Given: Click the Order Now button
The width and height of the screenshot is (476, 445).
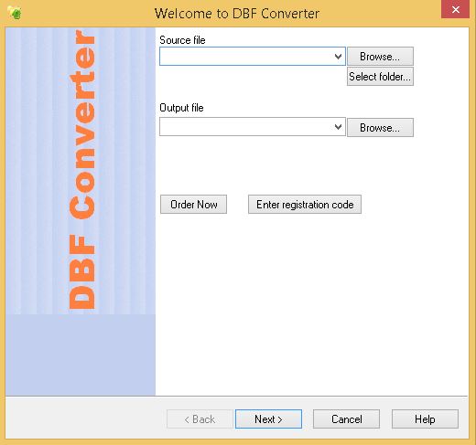Looking at the screenshot, I should pyautogui.click(x=193, y=205).
